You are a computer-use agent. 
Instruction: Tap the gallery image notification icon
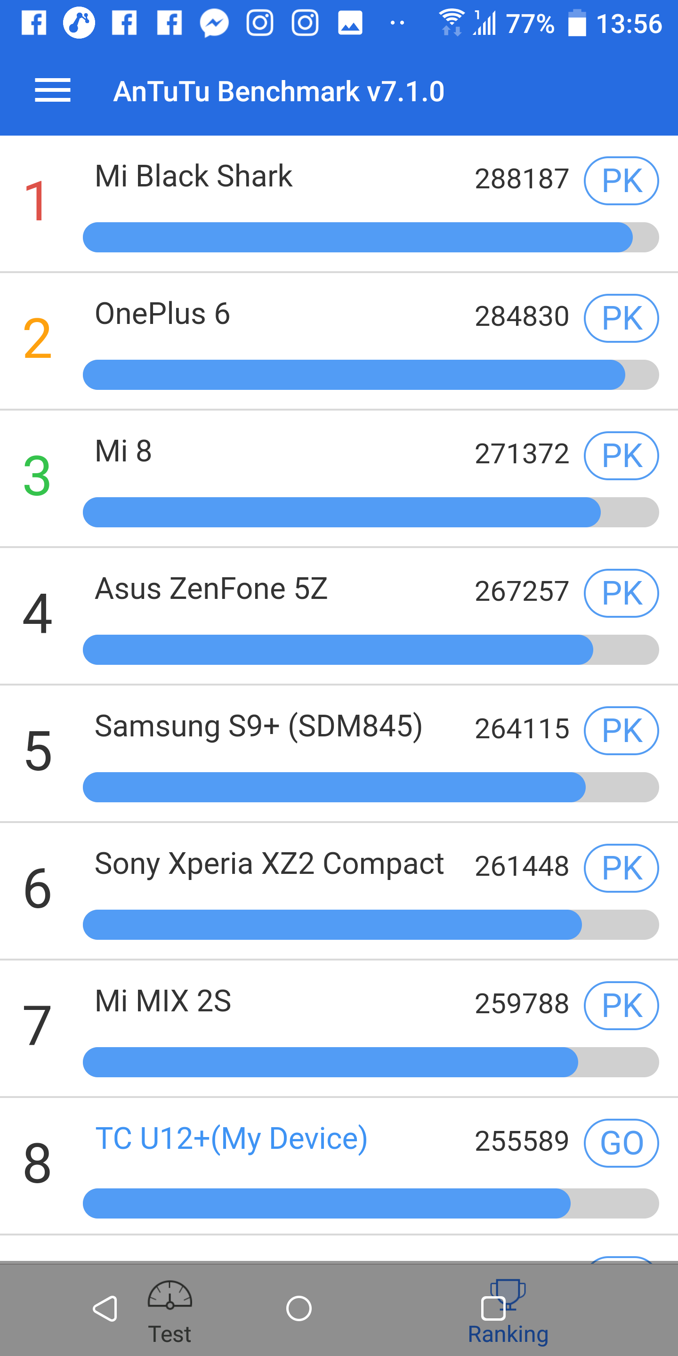[350, 24]
